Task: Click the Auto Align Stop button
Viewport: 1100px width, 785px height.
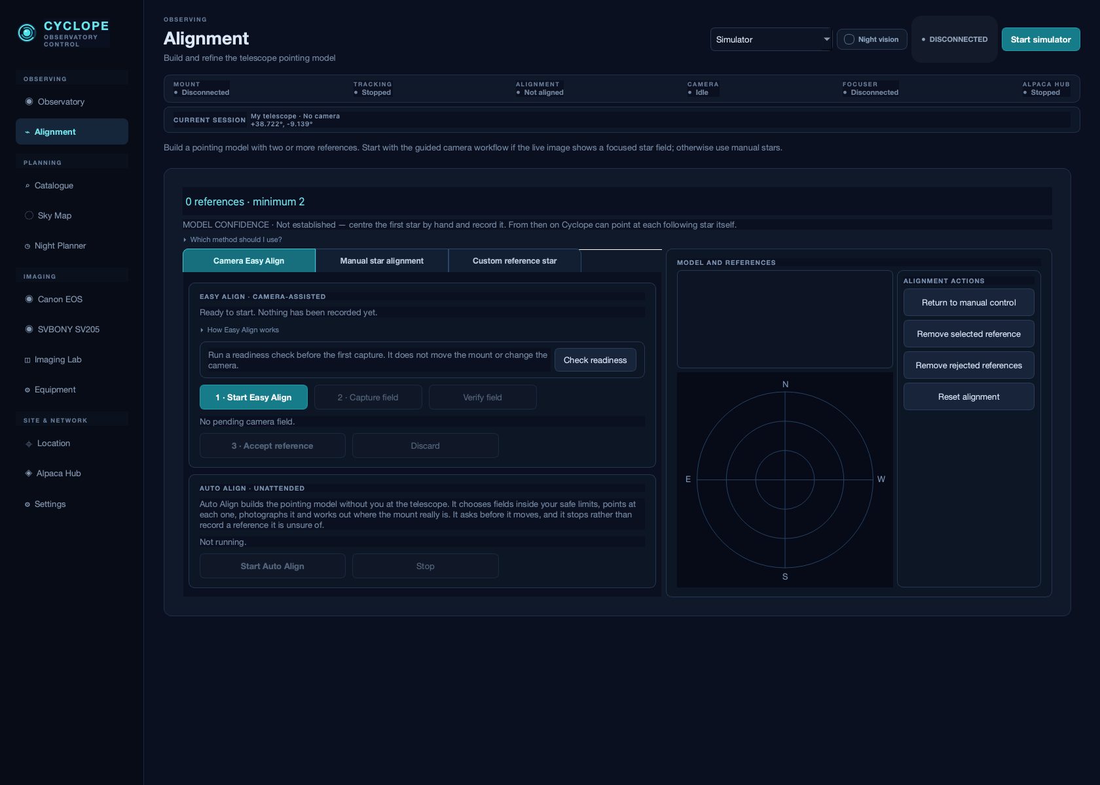Action: (x=426, y=566)
